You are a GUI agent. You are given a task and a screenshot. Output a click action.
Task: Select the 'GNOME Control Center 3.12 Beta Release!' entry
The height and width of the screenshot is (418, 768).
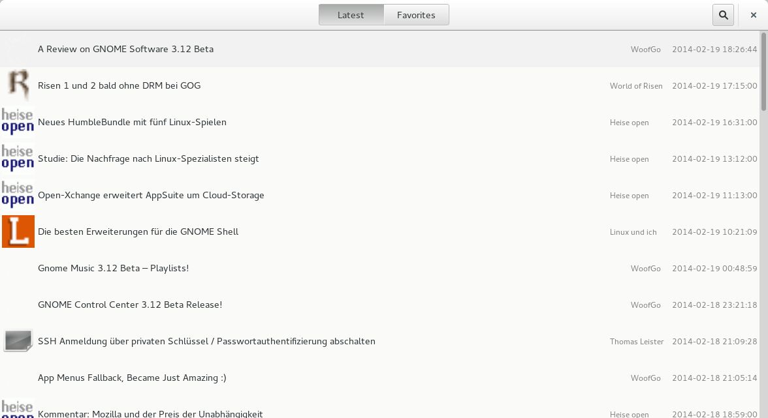click(129, 305)
